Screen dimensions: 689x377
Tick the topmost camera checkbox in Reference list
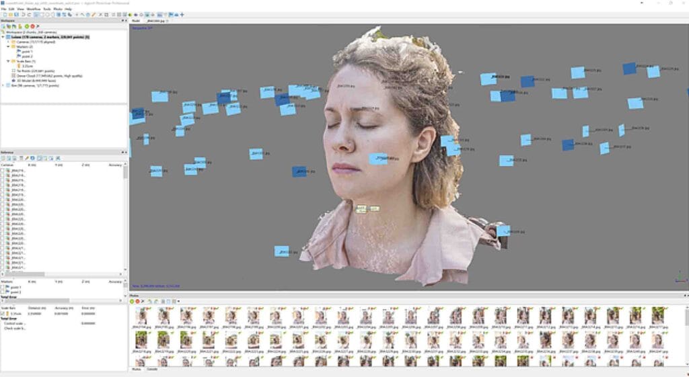click(3, 170)
